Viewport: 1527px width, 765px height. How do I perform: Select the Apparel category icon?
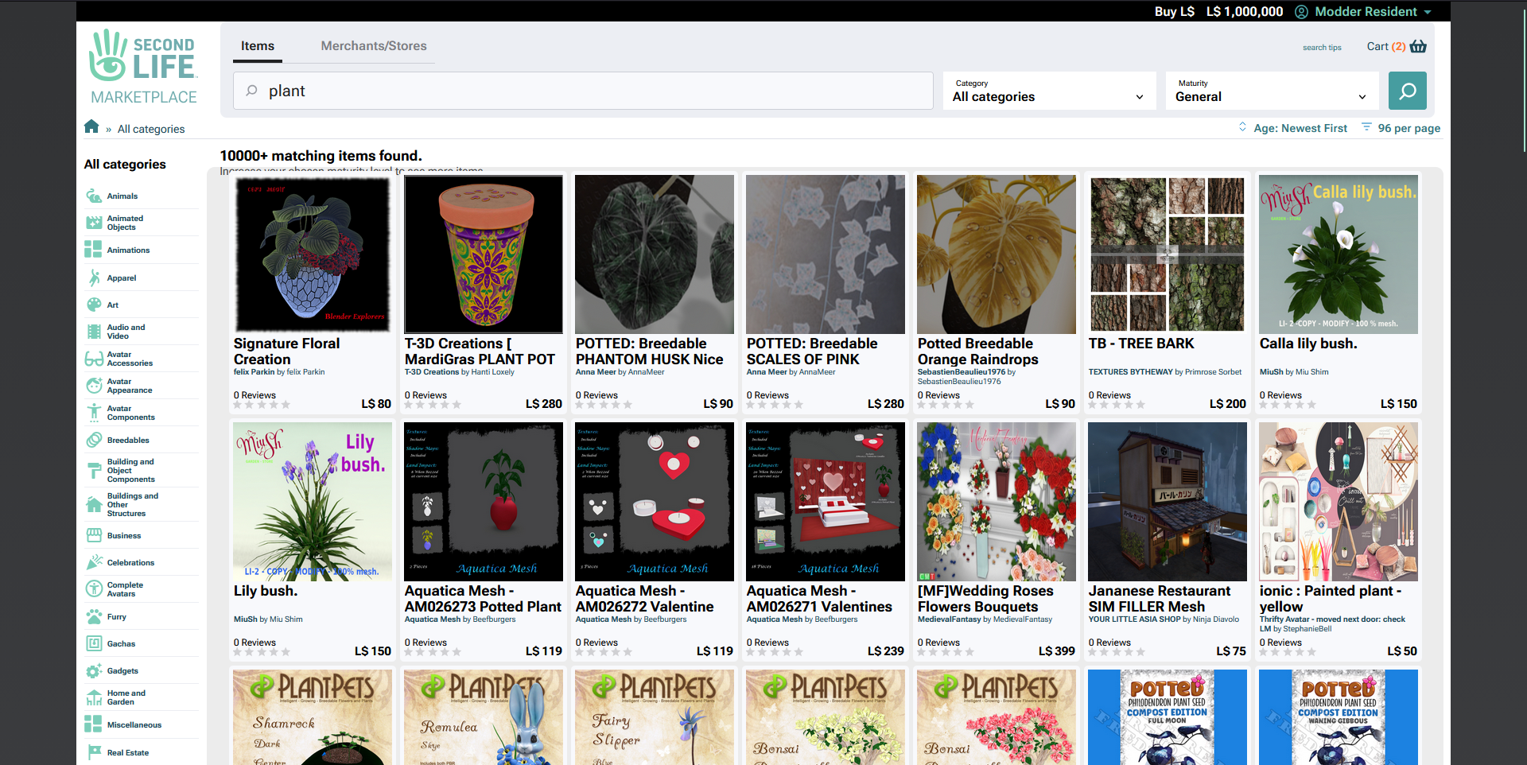pyautogui.click(x=93, y=278)
